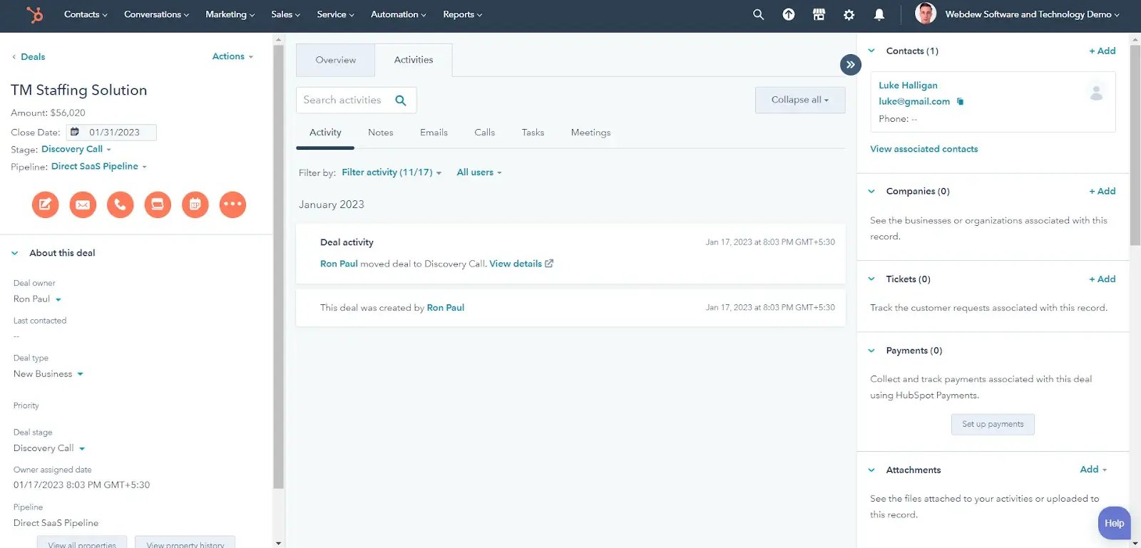Click the luke@gmail.com email link
Image resolution: width=1141 pixels, height=548 pixels.
[x=914, y=102]
